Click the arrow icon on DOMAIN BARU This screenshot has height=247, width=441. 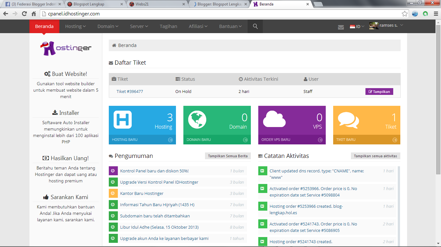tap(245, 140)
